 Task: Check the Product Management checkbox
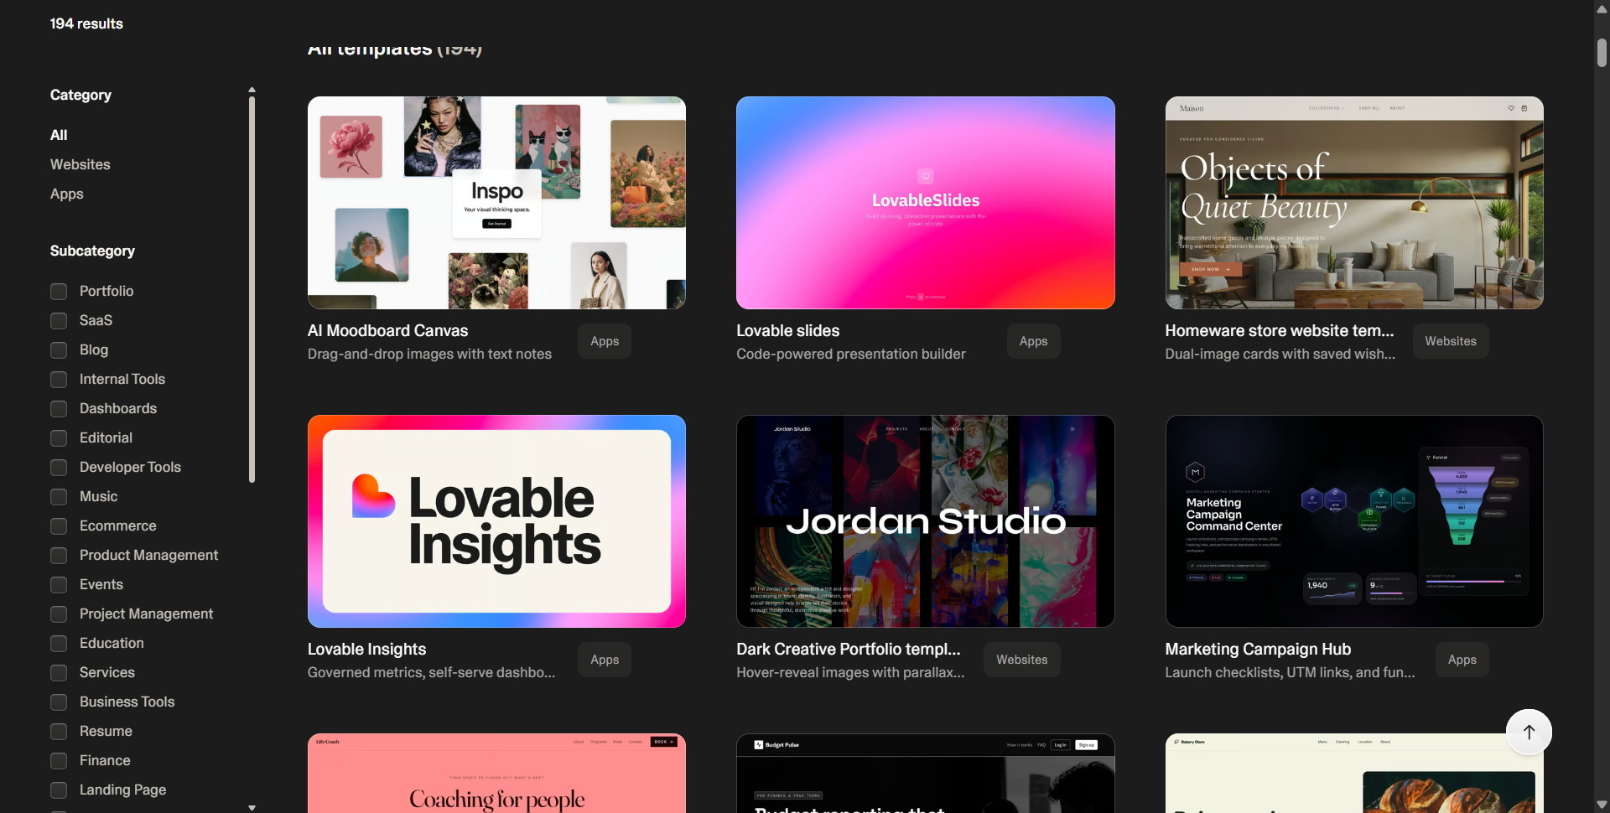tap(59, 556)
